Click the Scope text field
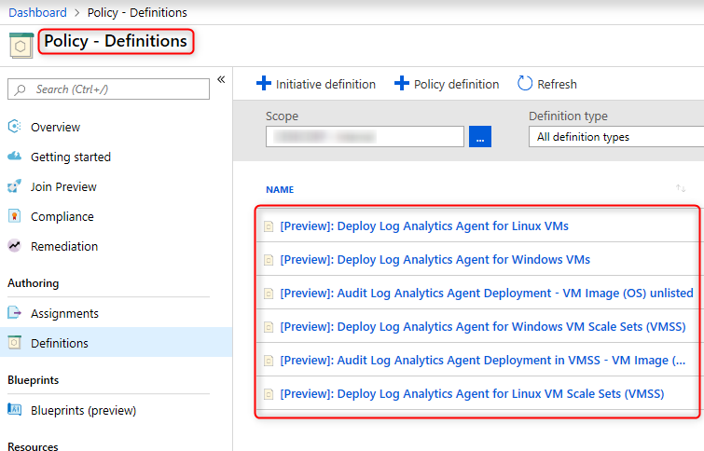704x451 pixels. tap(365, 136)
